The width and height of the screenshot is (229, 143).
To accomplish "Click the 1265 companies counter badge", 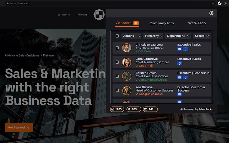I will click(x=117, y=109).
